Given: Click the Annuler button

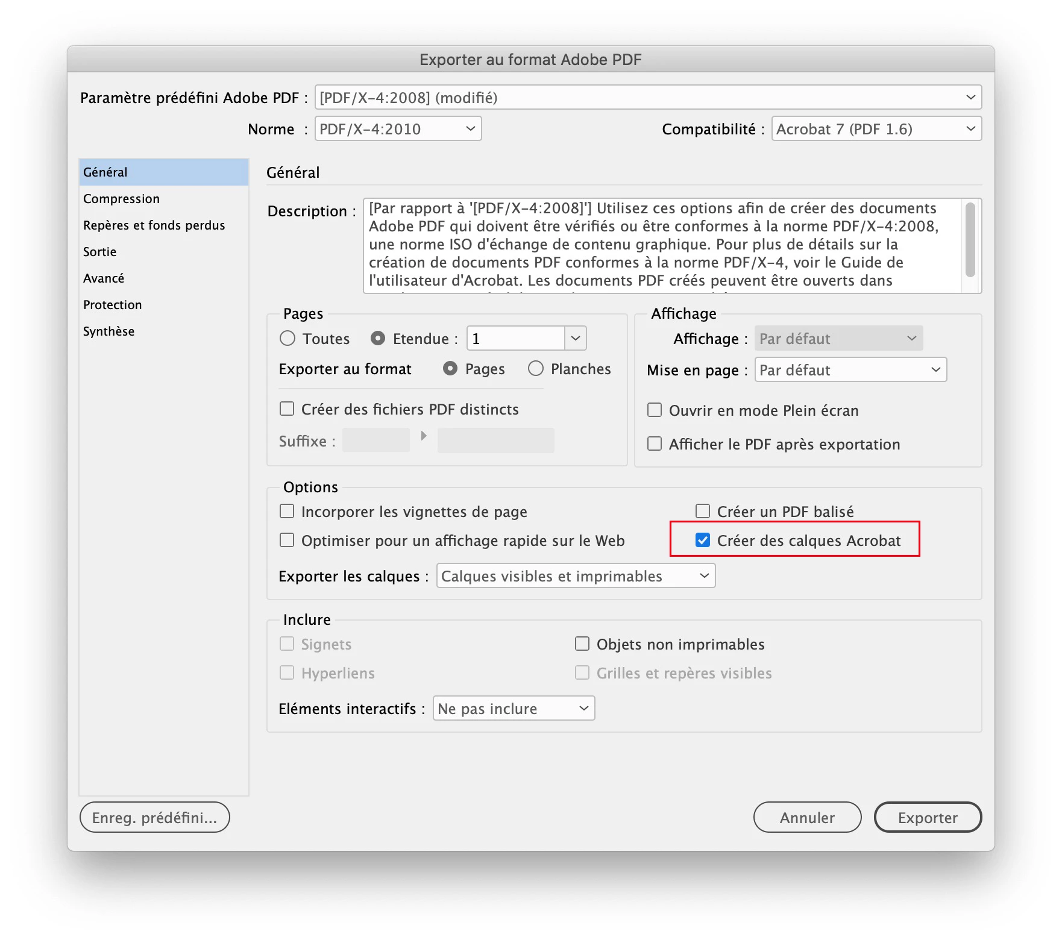Looking at the screenshot, I should tap(807, 817).
